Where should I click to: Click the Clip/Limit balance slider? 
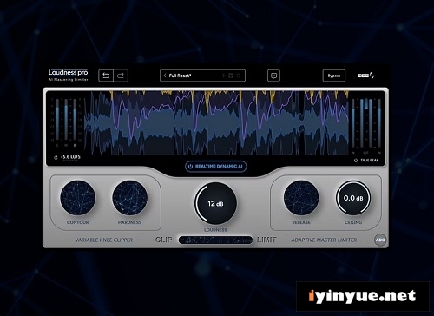pos(215,240)
